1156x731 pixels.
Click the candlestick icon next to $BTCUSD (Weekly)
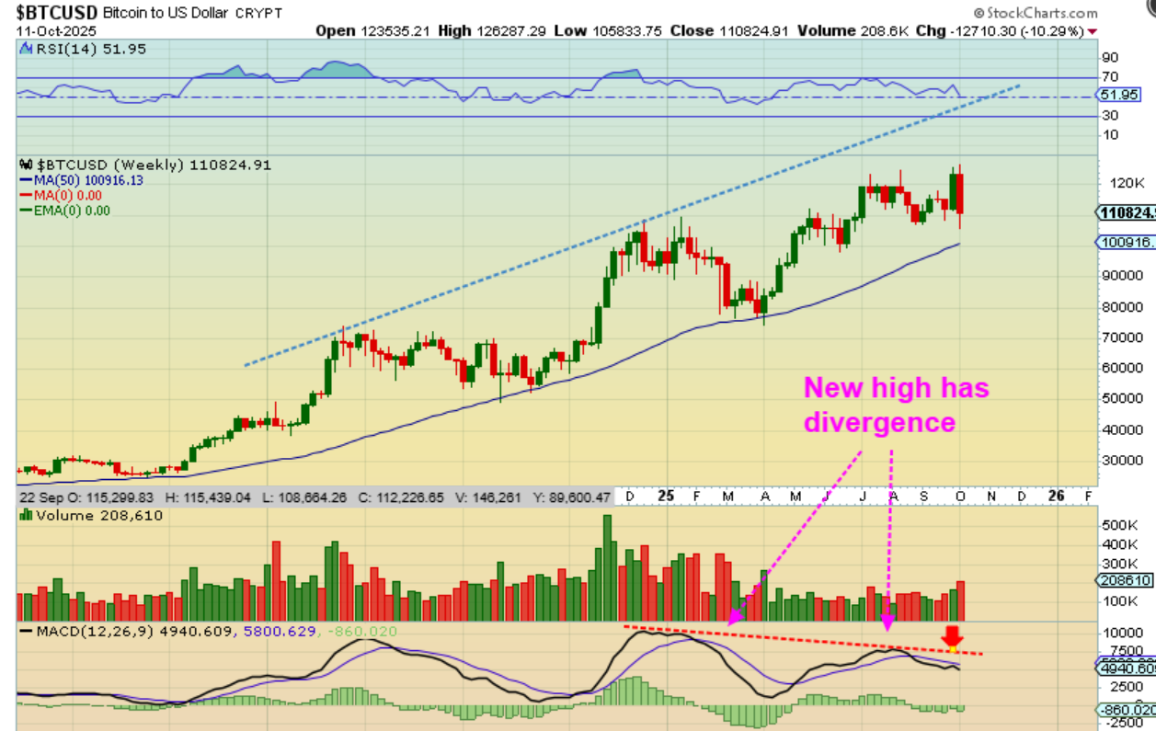26,166
